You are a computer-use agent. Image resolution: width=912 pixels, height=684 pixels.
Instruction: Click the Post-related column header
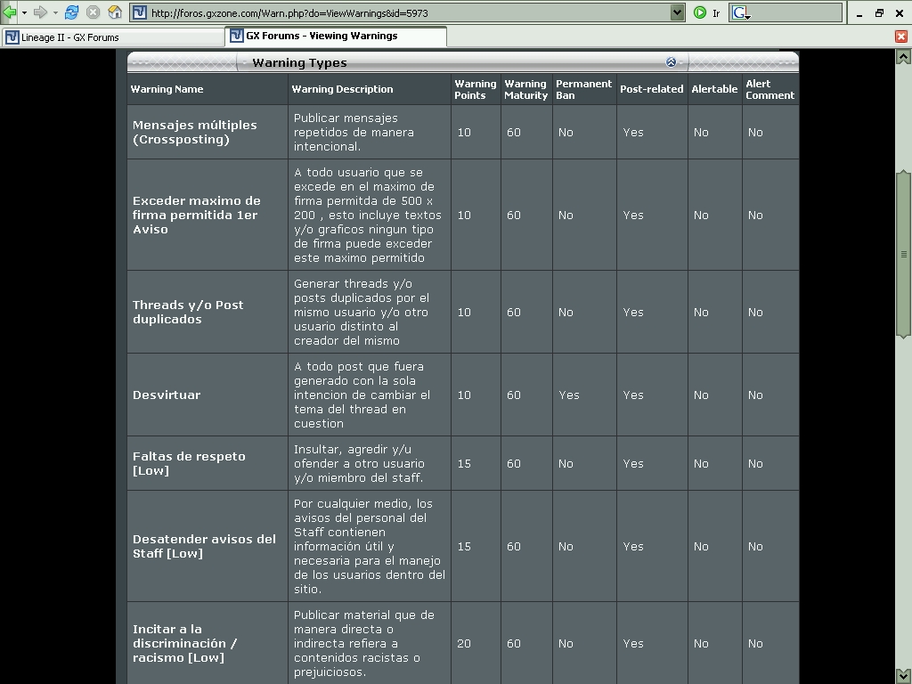[x=651, y=89]
